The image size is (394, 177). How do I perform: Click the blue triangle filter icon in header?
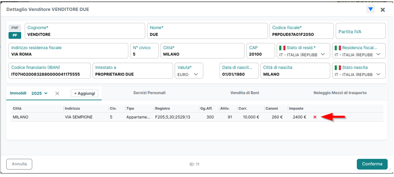point(370,9)
